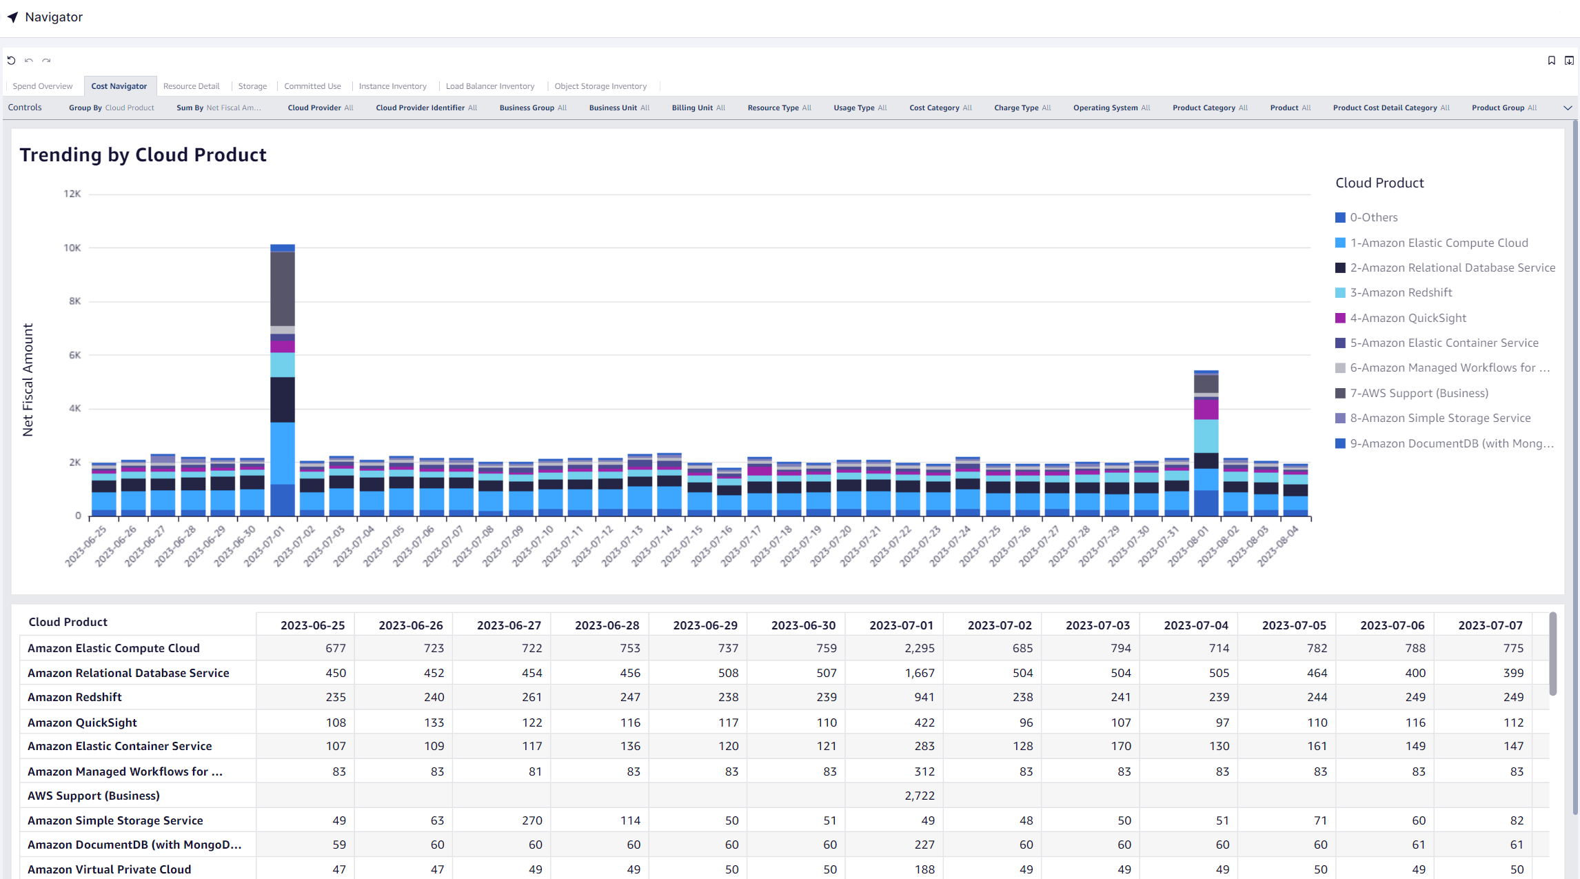This screenshot has height=879, width=1580.
Task: Click the 2023-08-01 chart bar
Action: coord(1206,443)
